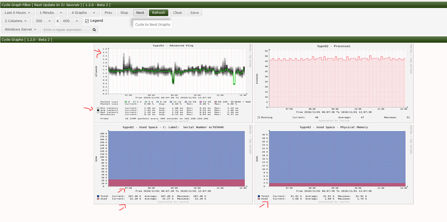Image resolution: width=447 pixels, height=222 pixels.
Task: Click the Clear filter button
Action: pos(177,13)
